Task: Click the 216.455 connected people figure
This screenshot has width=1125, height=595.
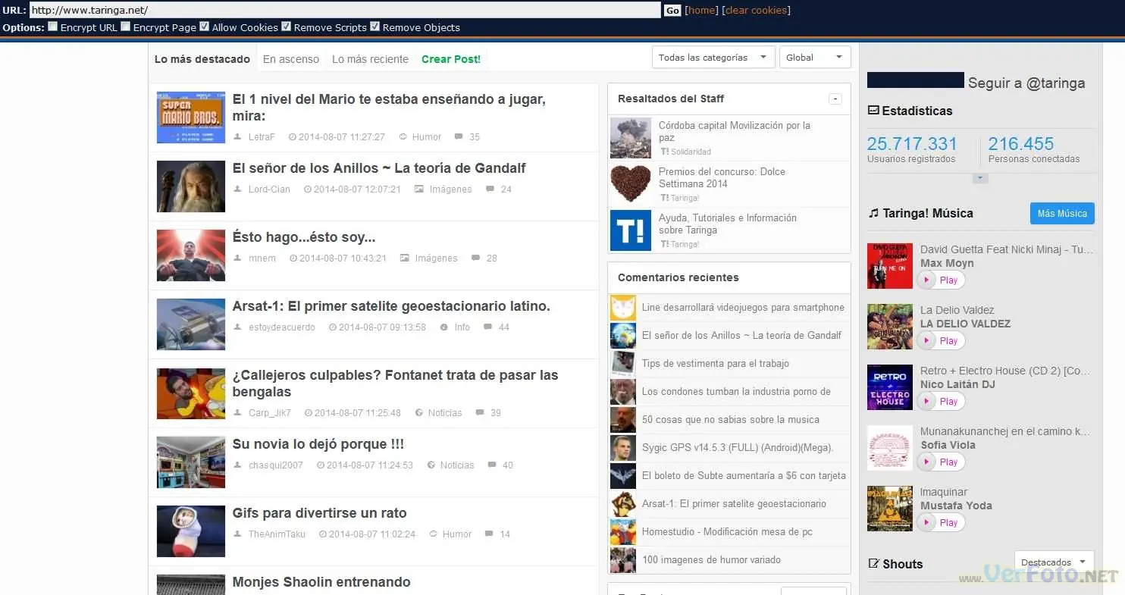Action: coord(1021,144)
